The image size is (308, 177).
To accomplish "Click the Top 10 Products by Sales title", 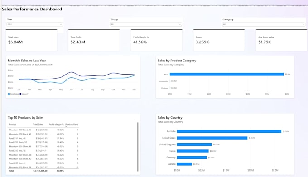I will (x=26, y=118).
